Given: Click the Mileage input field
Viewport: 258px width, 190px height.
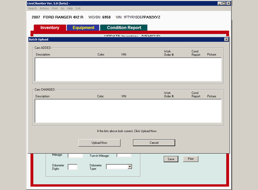Looking at the screenshot, I should click(75, 155).
